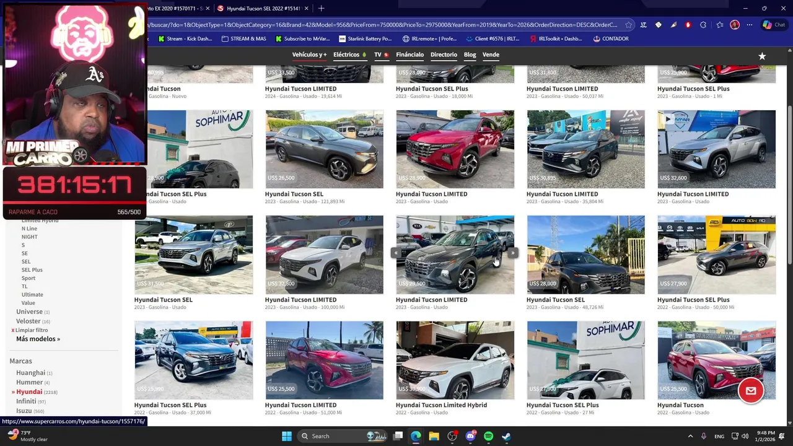Open Discord from taskbar
This screenshot has width=793, height=446.
[x=470, y=436]
